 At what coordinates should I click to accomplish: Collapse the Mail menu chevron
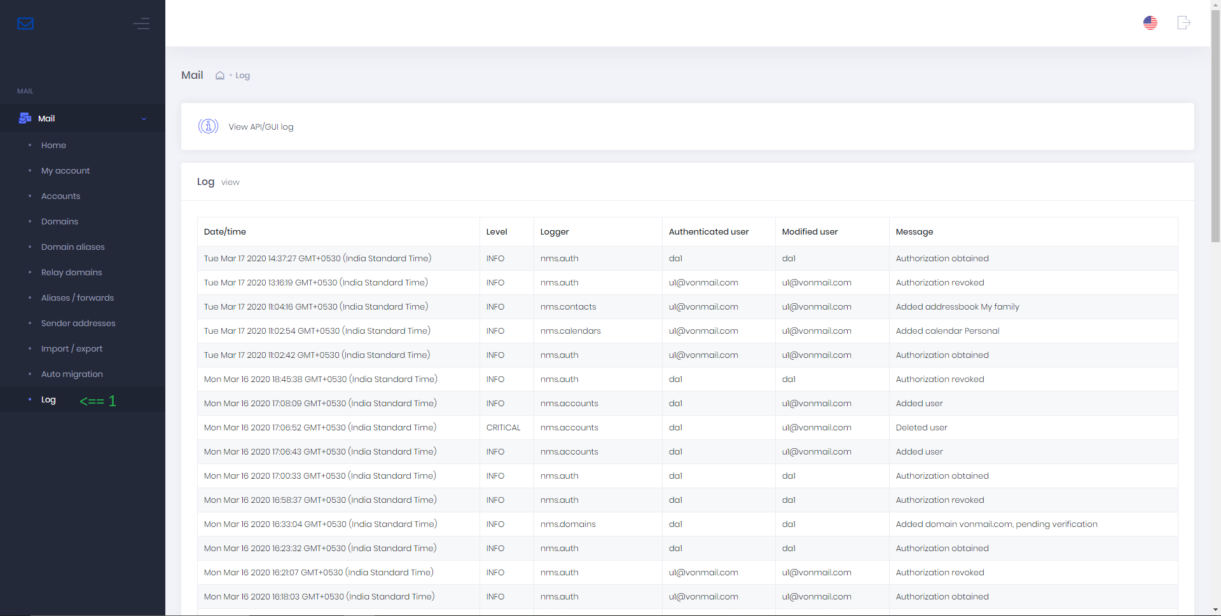[x=144, y=119]
